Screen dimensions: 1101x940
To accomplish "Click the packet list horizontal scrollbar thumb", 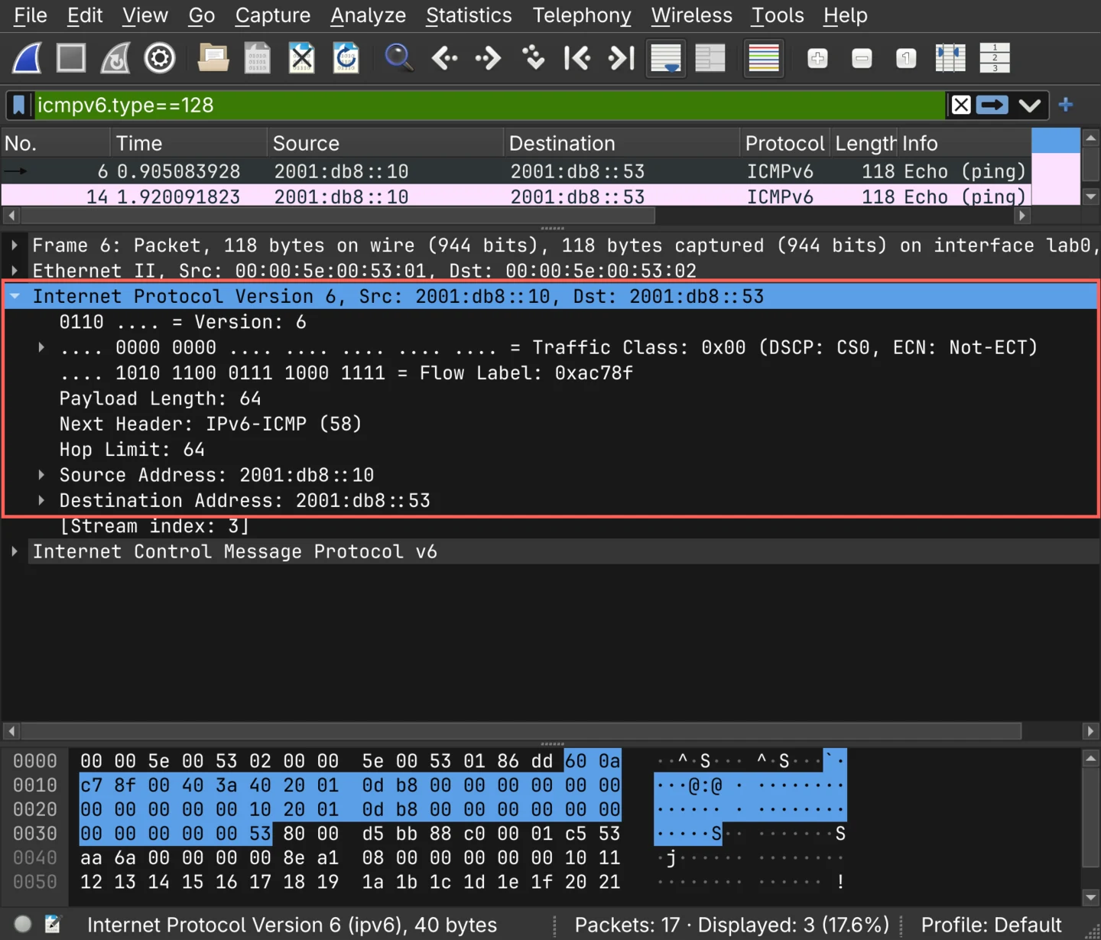I will (337, 216).
